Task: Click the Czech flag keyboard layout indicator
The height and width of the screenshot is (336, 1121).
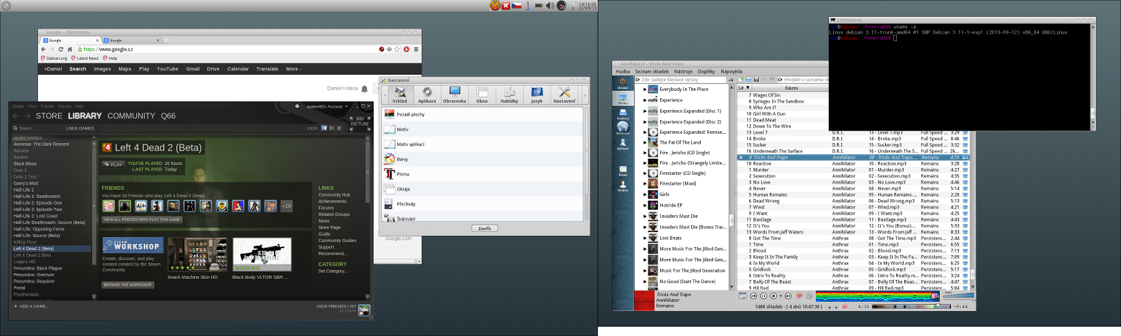Action: [516, 6]
